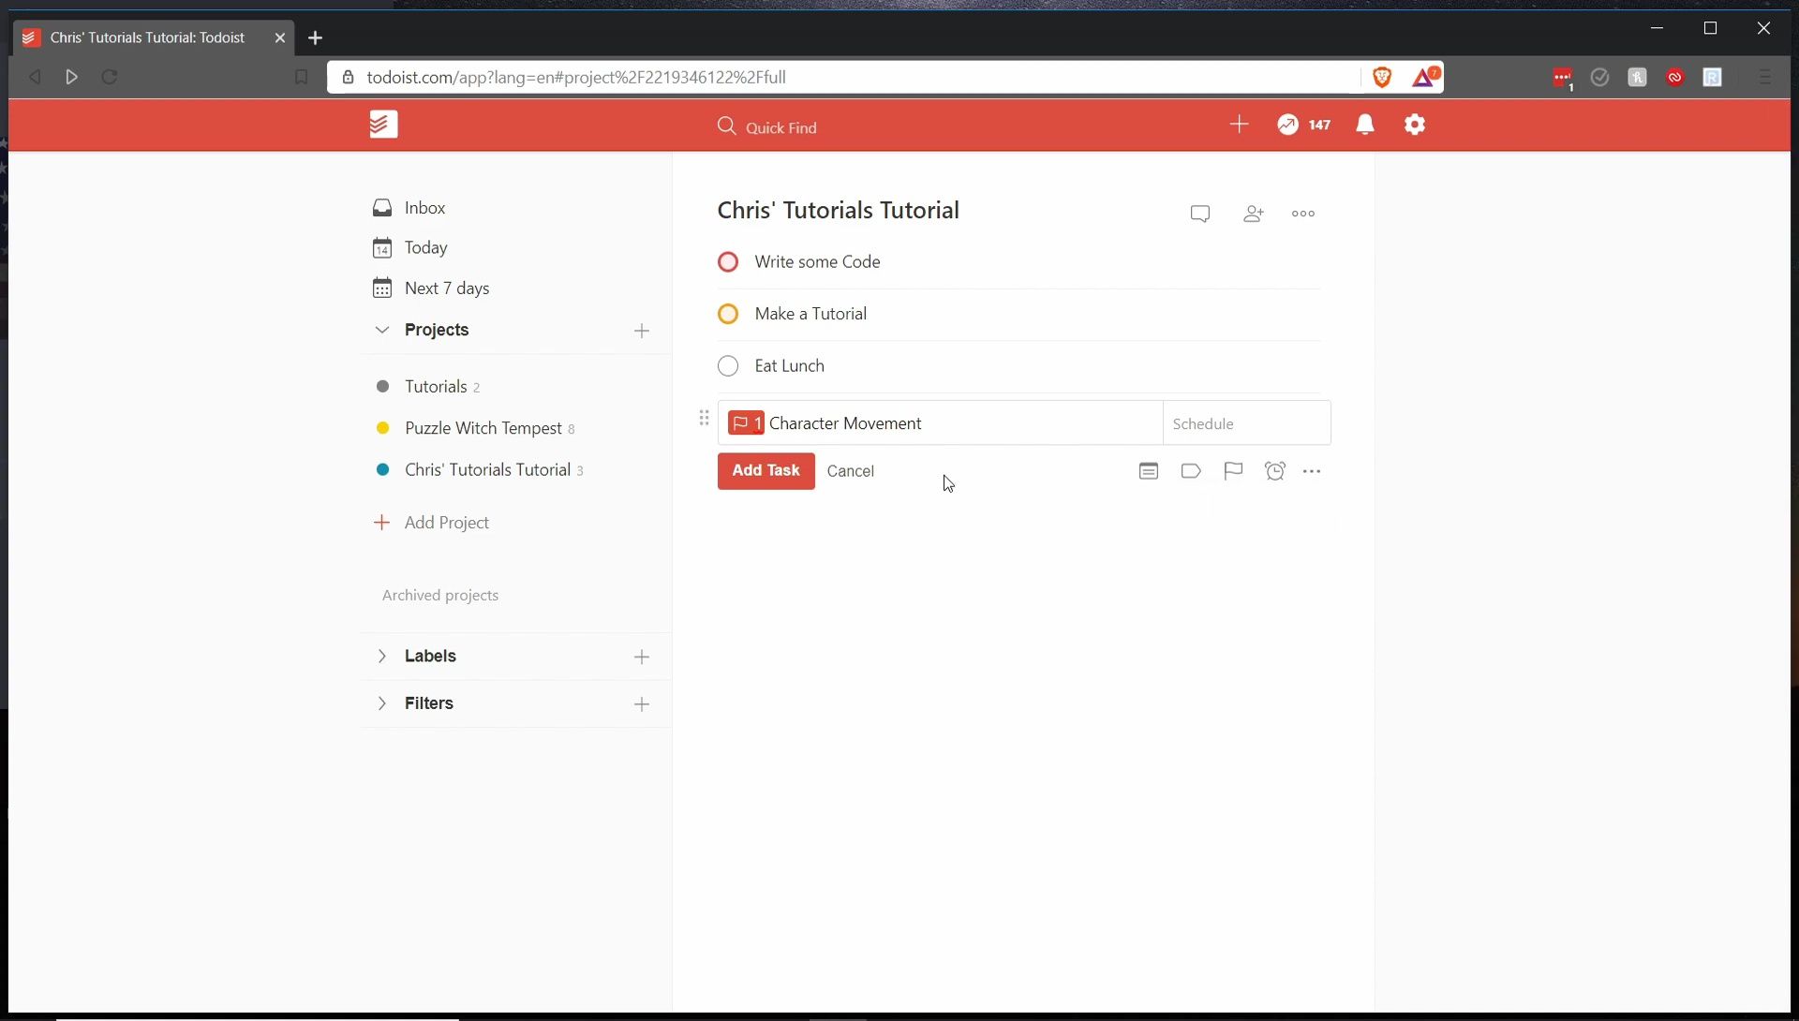Open the Tutorials project
This screenshot has width=1799, height=1021.
436,387
